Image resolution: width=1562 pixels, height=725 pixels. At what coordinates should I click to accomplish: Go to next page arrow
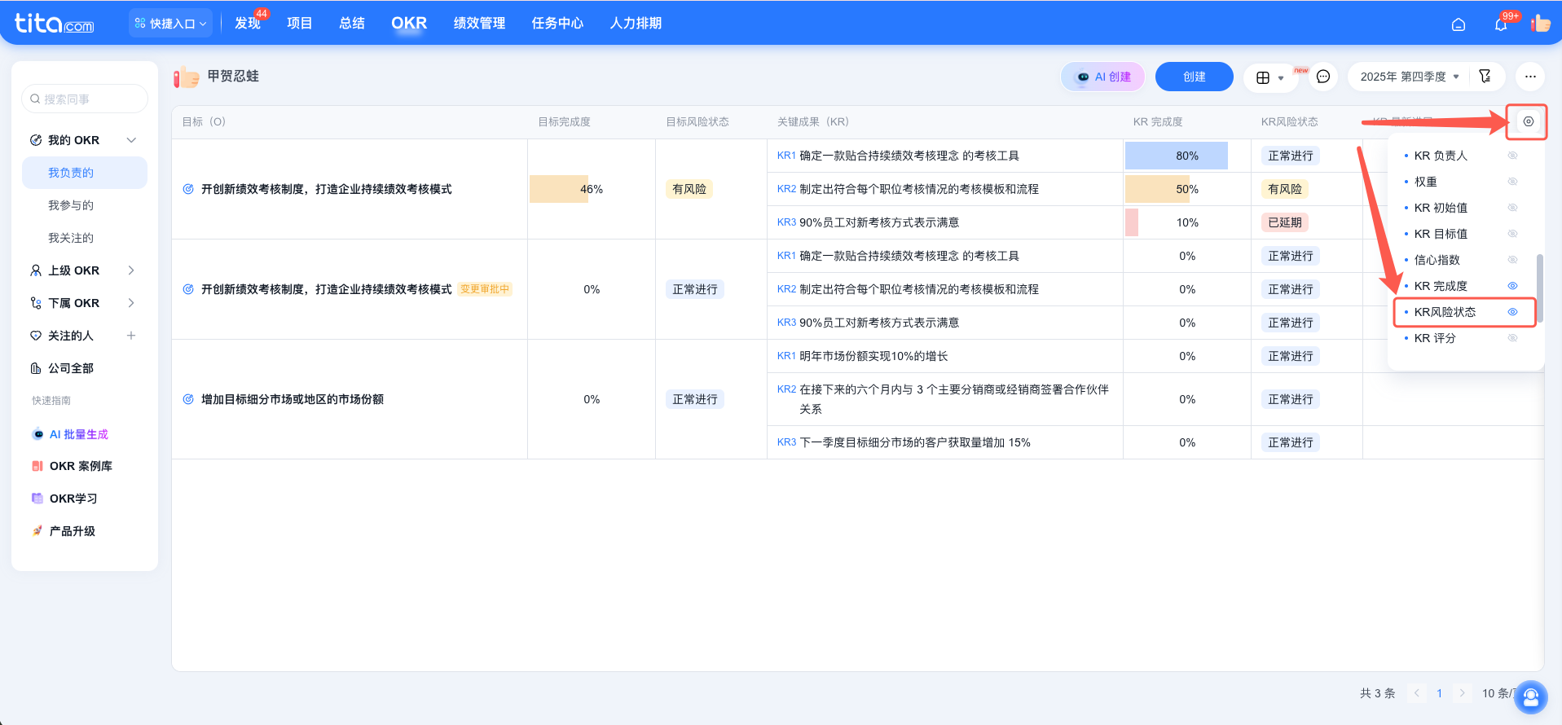click(x=1463, y=693)
